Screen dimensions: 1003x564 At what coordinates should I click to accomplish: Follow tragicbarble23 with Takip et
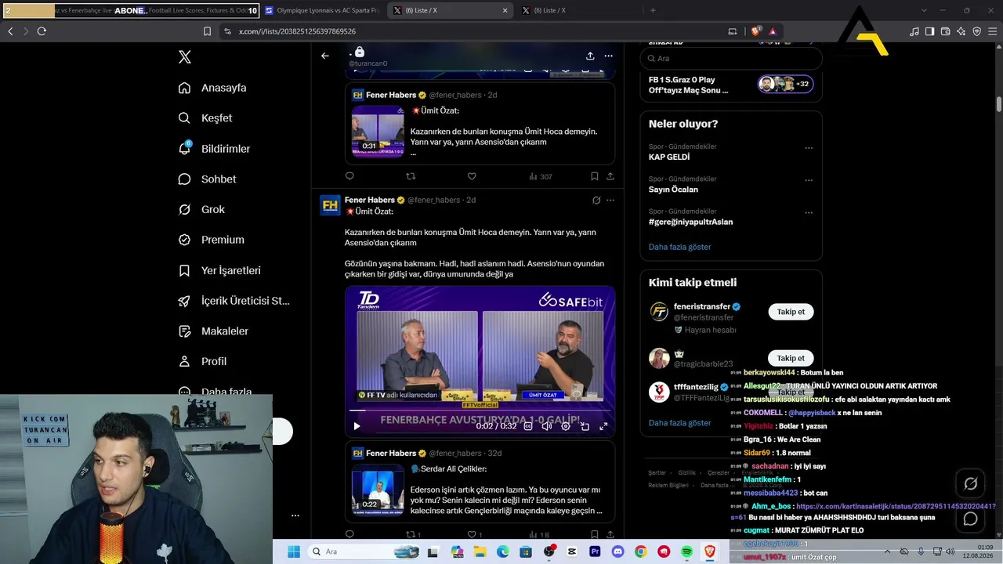coord(791,358)
